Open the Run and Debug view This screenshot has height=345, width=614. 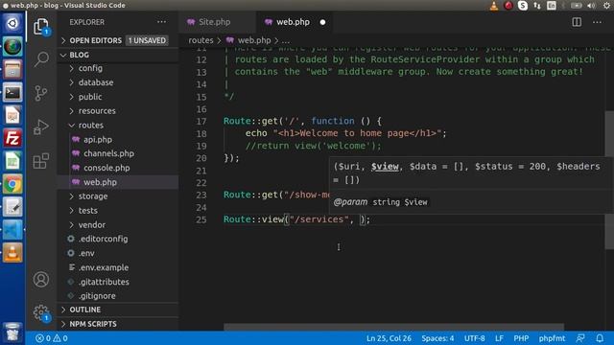pyautogui.click(x=41, y=126)
